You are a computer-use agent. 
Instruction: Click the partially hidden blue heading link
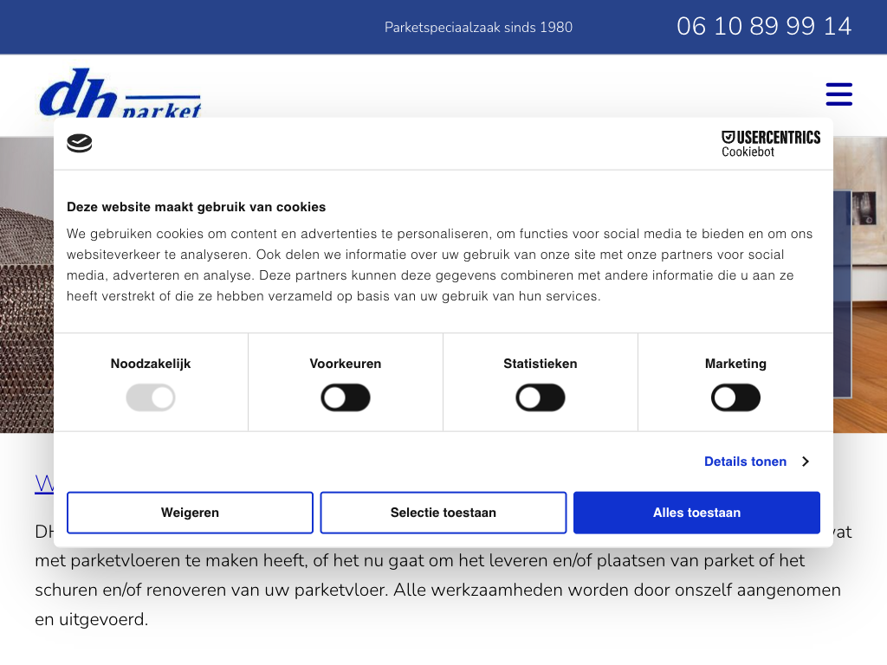[x=43, y=482]
